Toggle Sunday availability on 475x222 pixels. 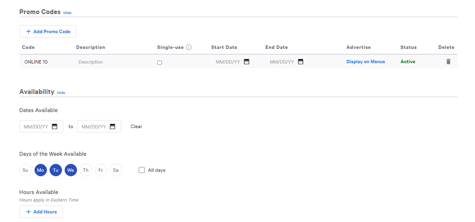click(x=26, y=170)
